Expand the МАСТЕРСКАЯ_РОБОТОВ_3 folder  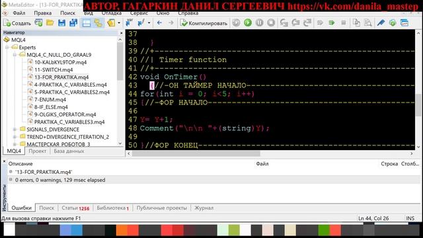pyautogui.click(x=15, y=144)
